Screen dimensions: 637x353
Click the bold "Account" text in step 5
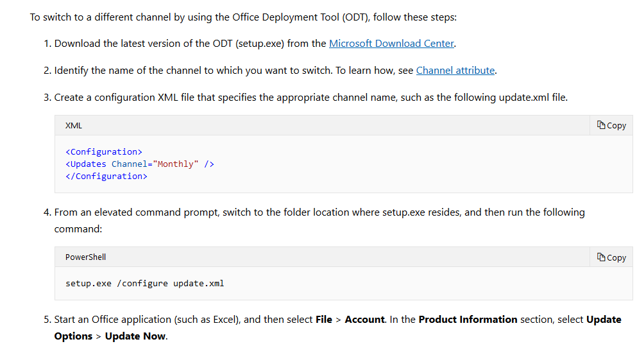pyautogui.click(x=364, y=319)
